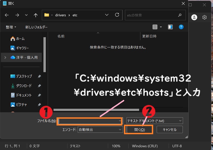Refresh the etc folder view
The image size is (213, 150).
tap(117, 15)
